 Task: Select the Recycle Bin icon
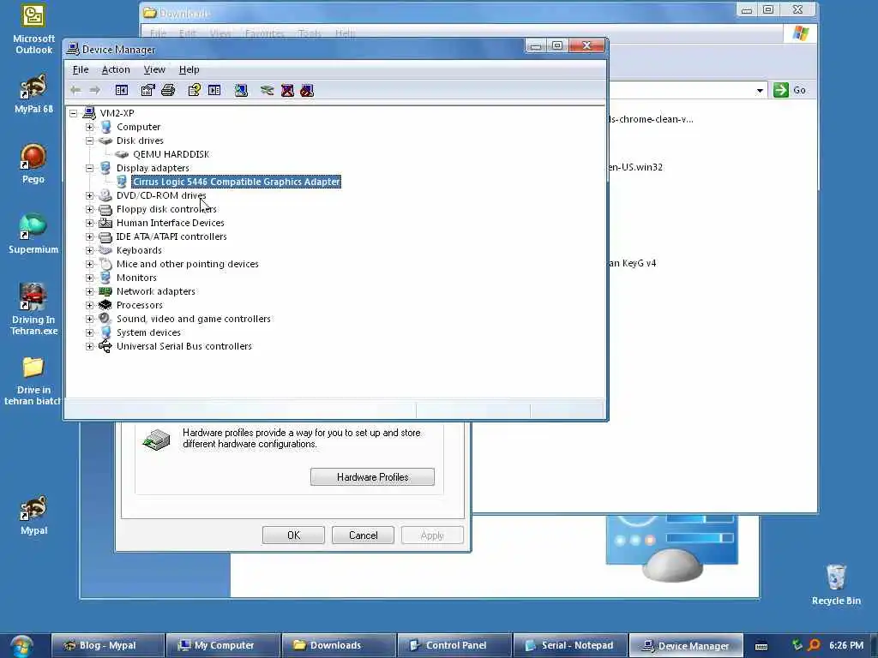click(836, 584)
